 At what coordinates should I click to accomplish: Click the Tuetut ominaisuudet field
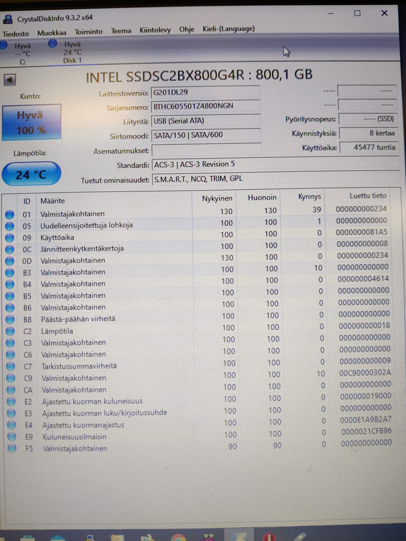276,179
